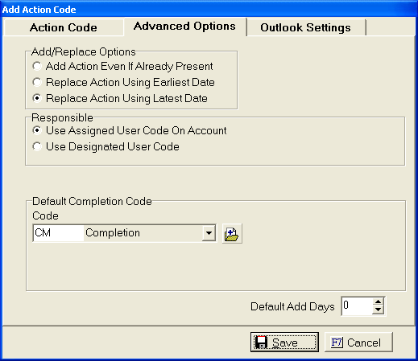The height and width of the screenshot is (361, 418).
Task: Open the Outlook Settings tab
Action: point(306,27)
